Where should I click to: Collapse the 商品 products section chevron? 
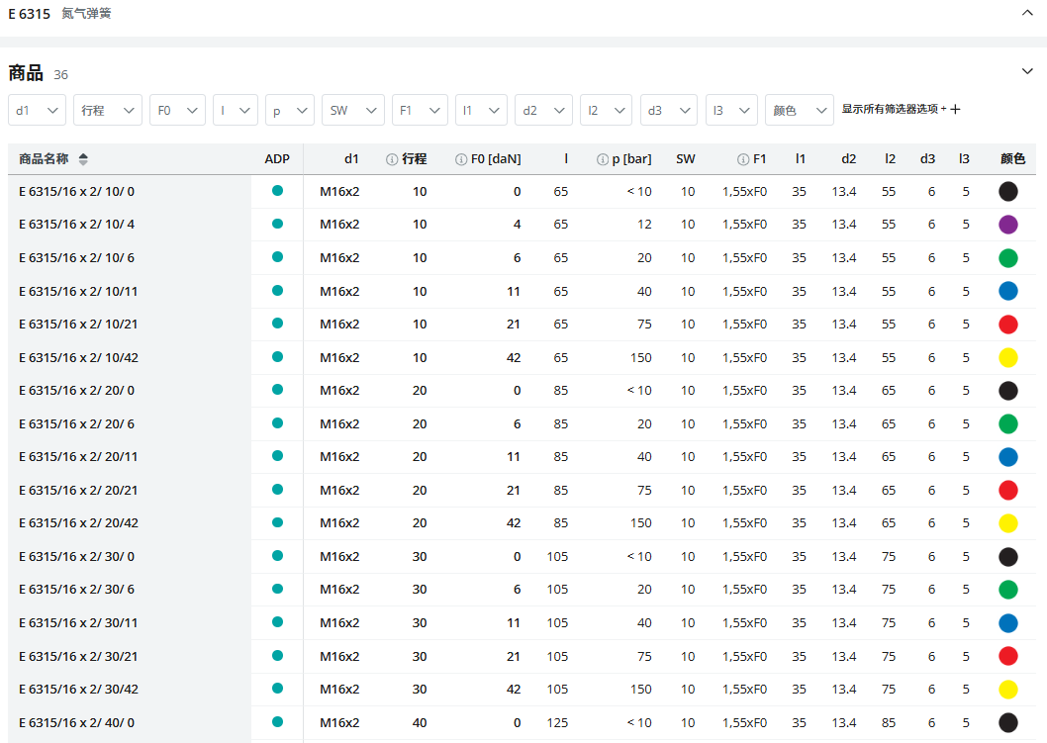[x=1027, y=71]
